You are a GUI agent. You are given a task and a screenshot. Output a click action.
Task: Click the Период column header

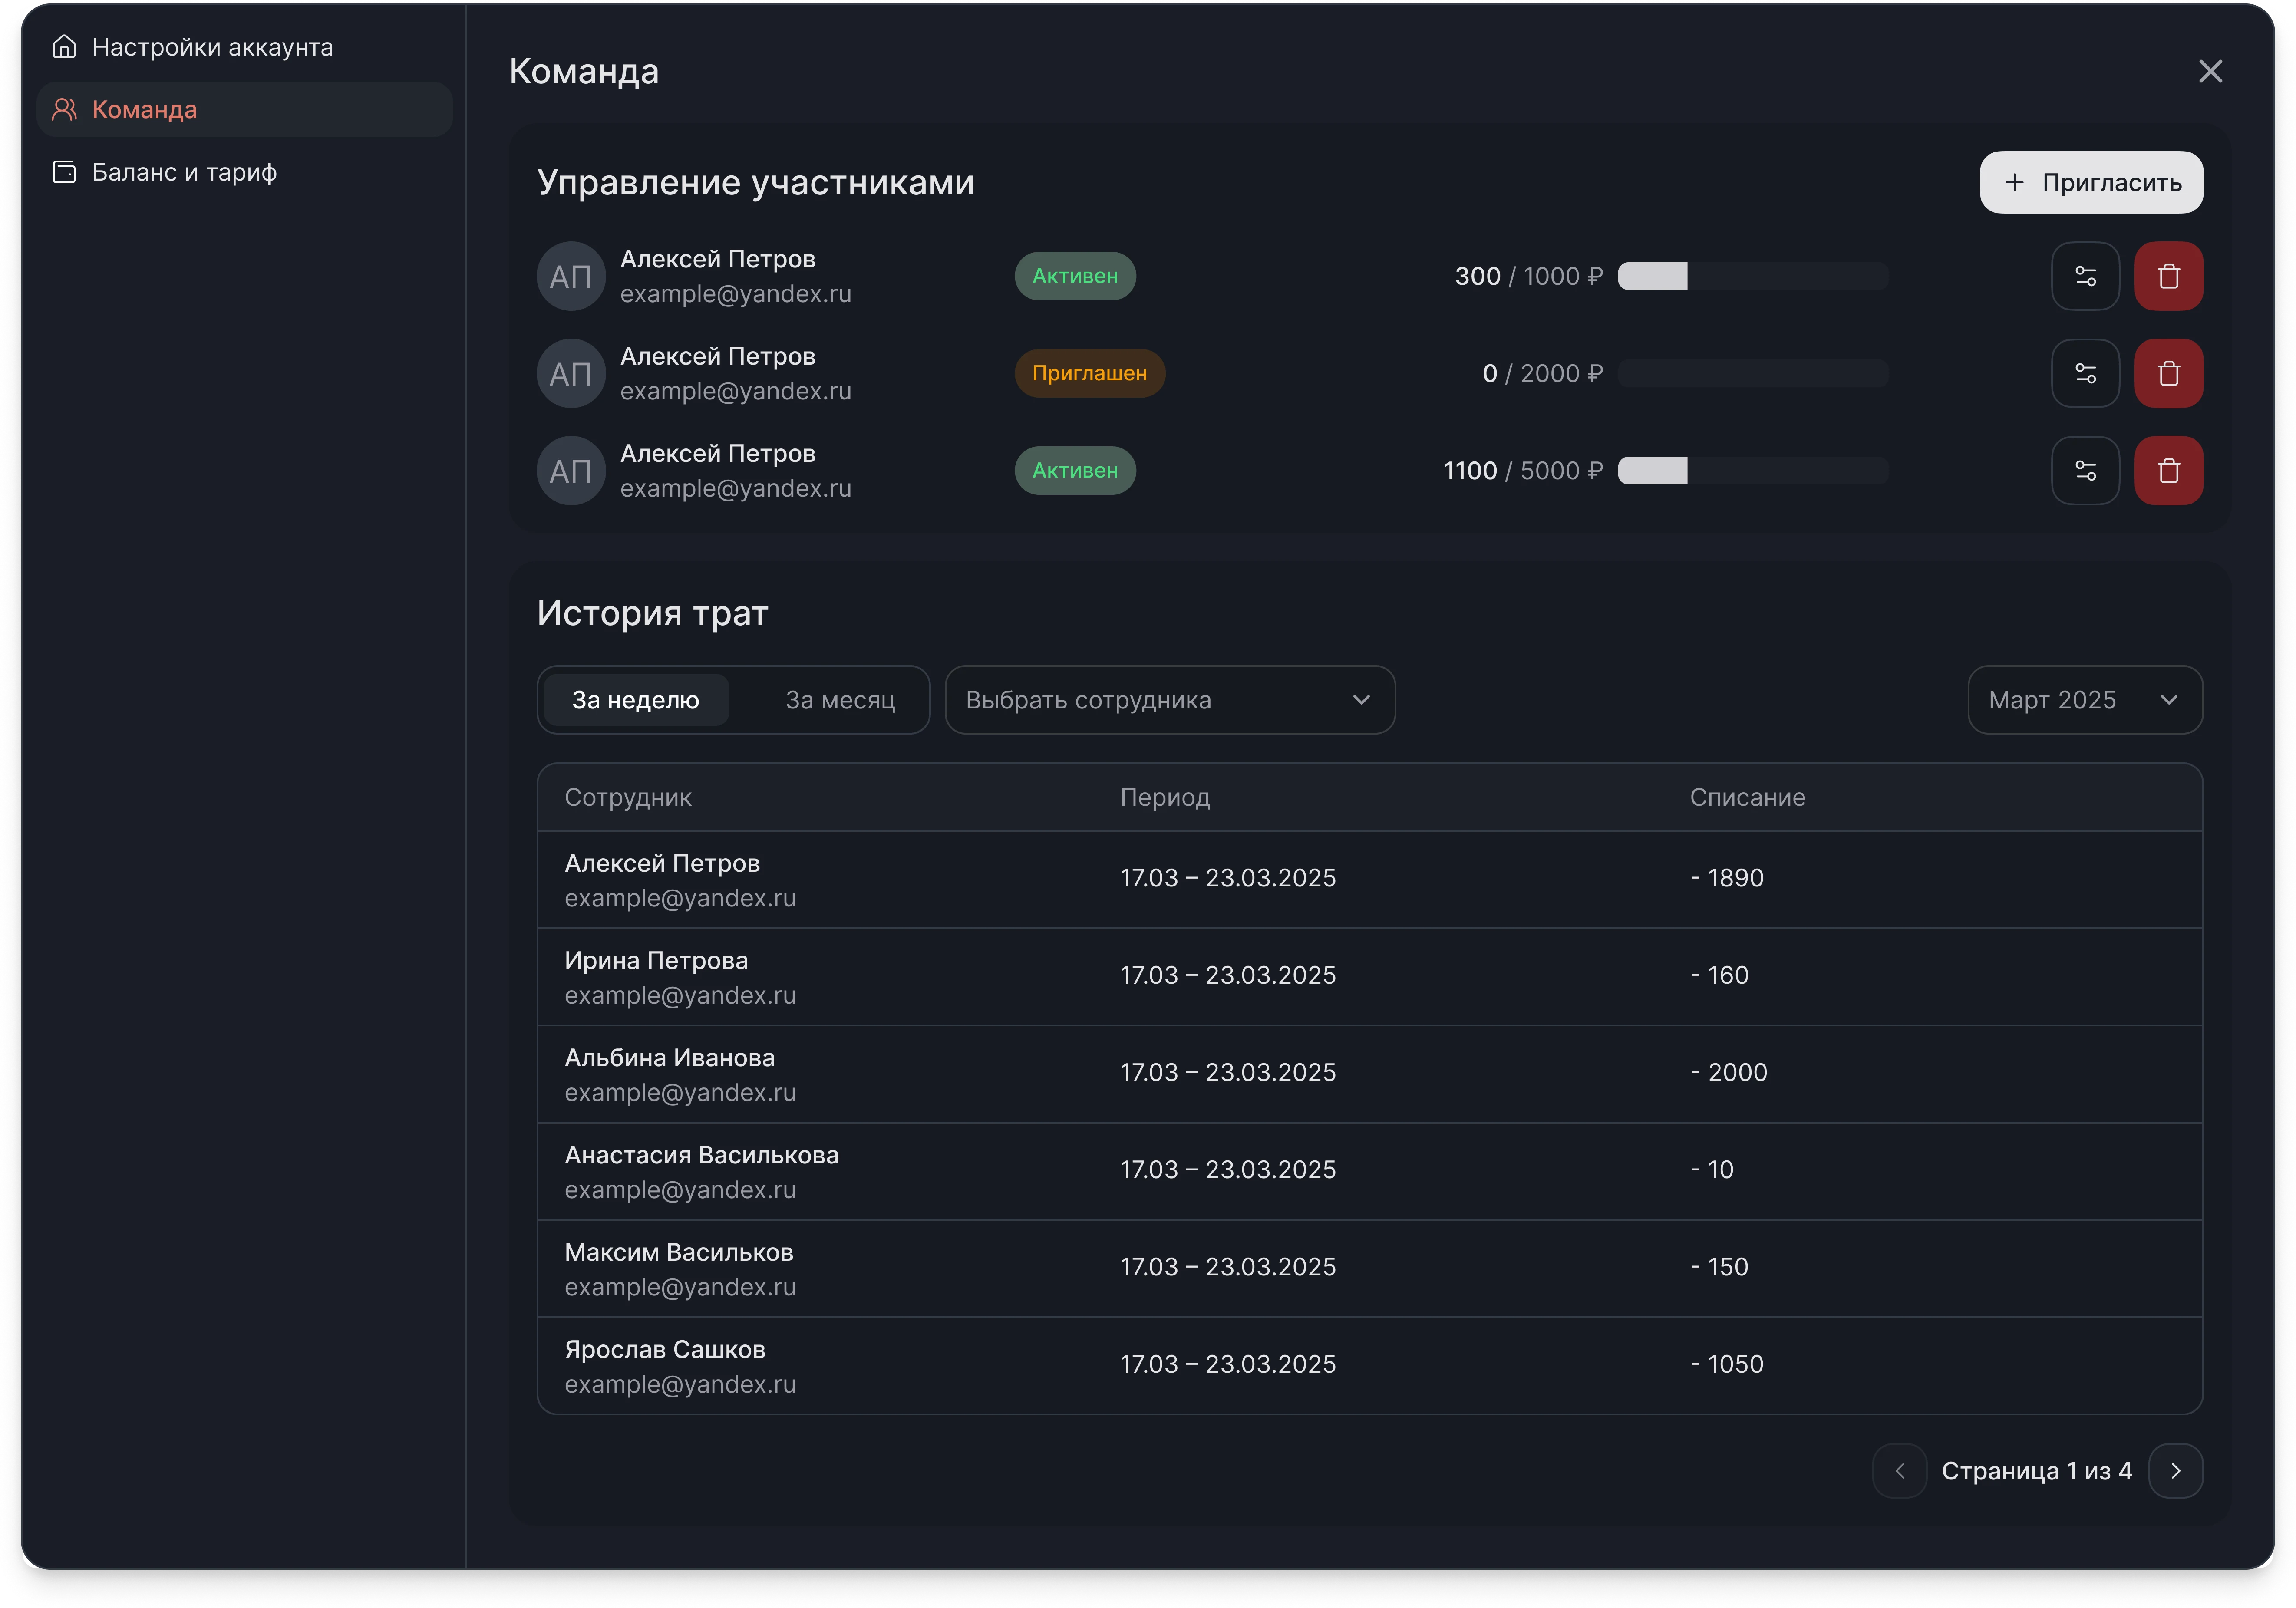(1164, 797)
